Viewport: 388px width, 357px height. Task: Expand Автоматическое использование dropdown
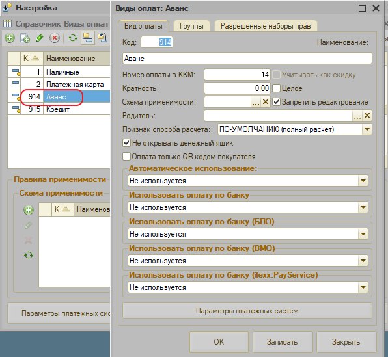point(363,181)
